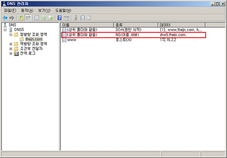
Task: Select the NS(이름 서버) record type
Action: [127, 35]
